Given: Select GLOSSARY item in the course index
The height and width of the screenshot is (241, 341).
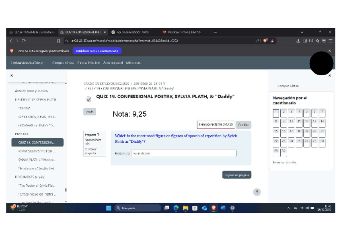Looking at the screenshot, I should (x=37, y=126).
